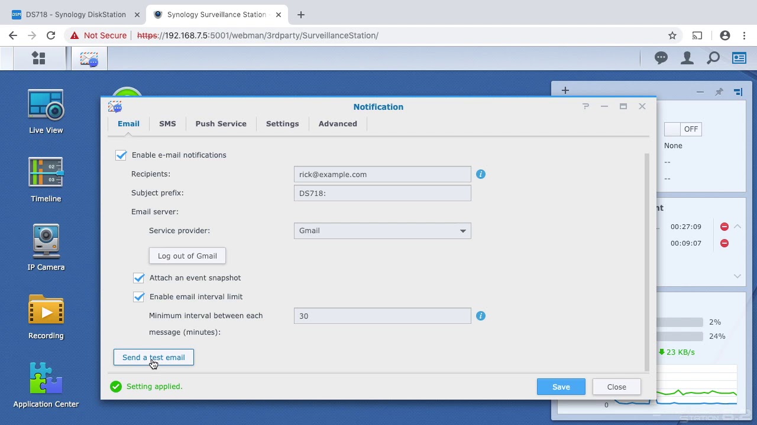This screenshot has height=425, width=757.
Task: Open the Chrome profile icon
Action: coord(725,35)
